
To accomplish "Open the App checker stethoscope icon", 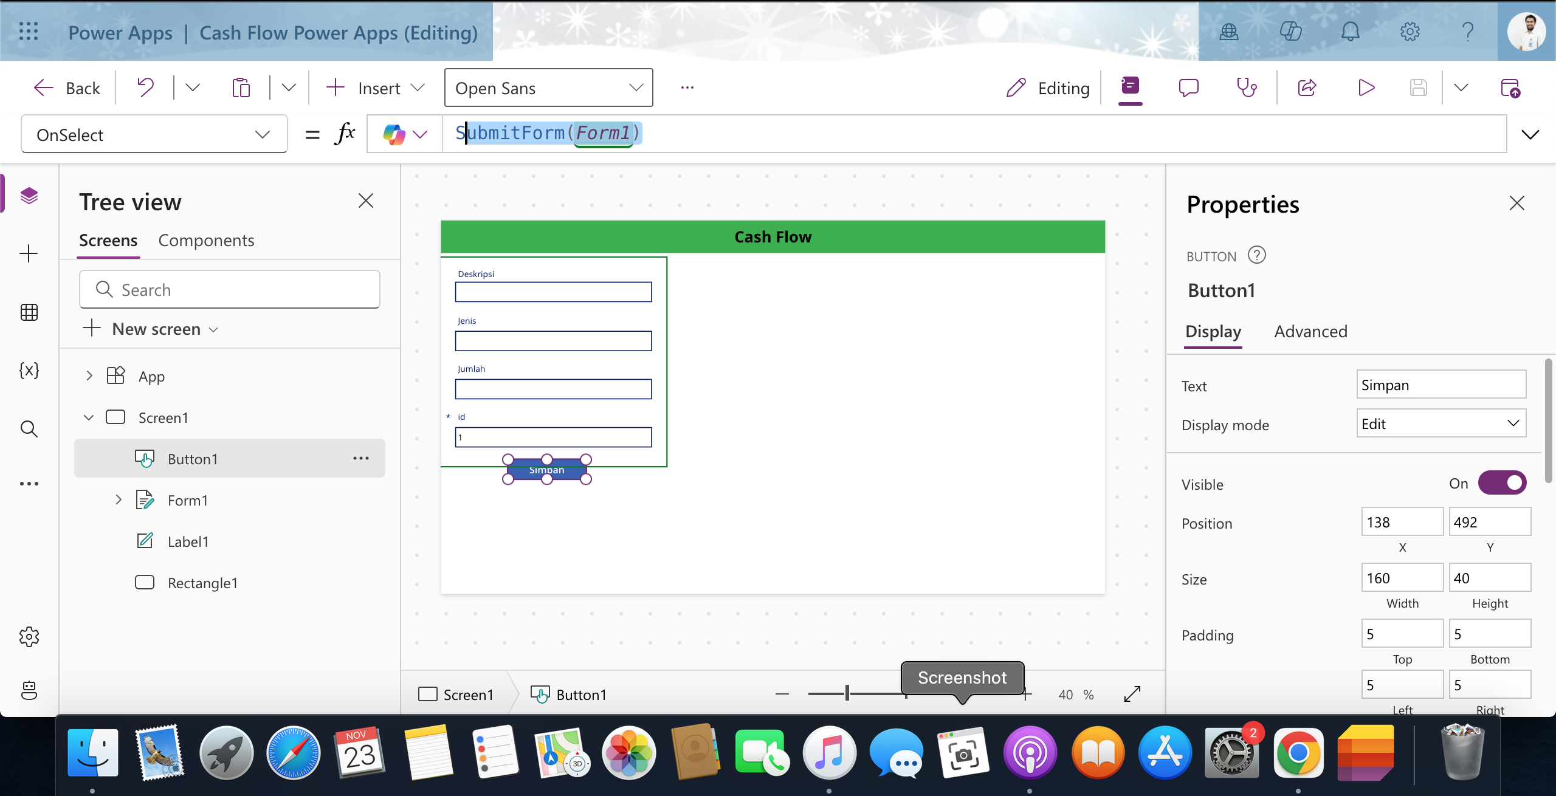I will (1247, 88).
